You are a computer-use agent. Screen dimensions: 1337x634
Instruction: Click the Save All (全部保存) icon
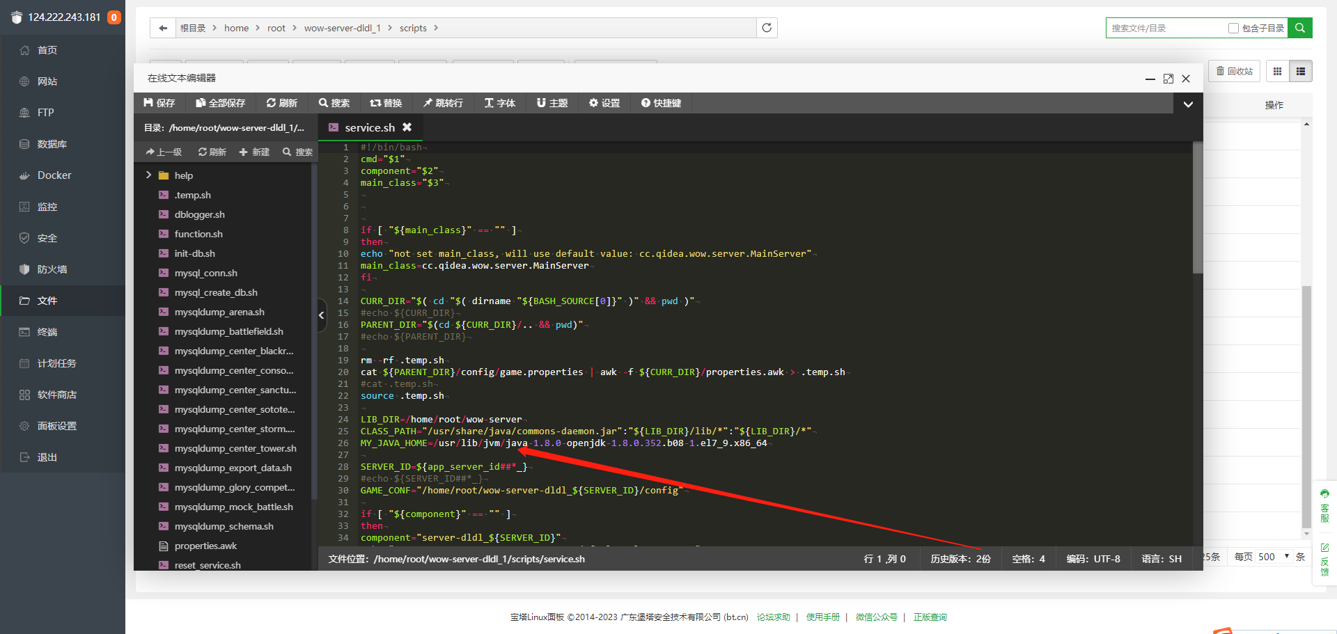pos(221,103)
